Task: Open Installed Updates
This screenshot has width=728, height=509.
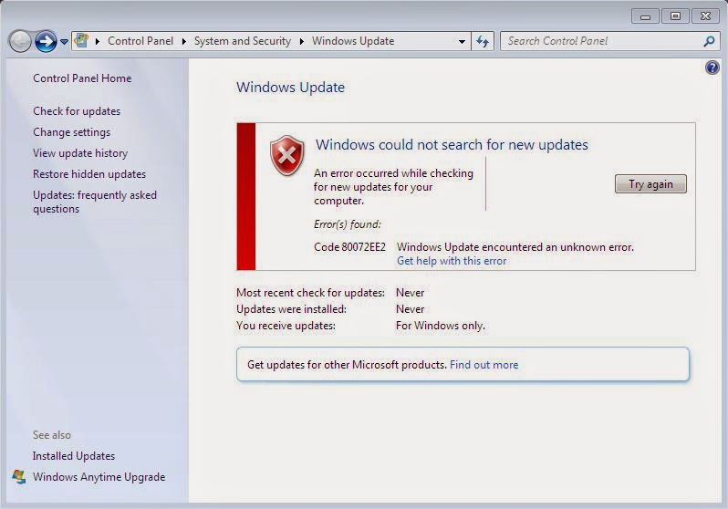Action: (74, 456)
